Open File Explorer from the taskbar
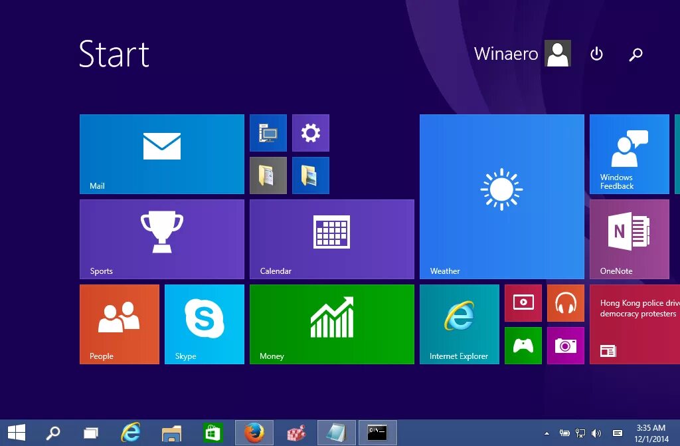Screen dimensions: 680x446 pyautogui.click(x=171, y=433)
